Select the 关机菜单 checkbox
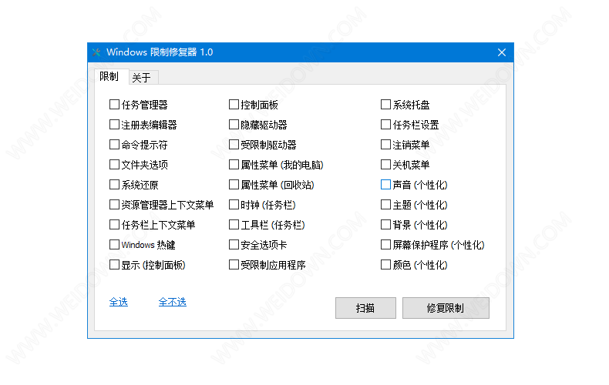609x385 pixels. click(385, 165)
